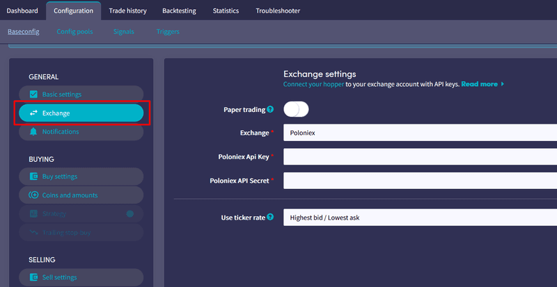Open Coins and amounts settings
Image resolution: width=557 pixels, height=287 pixels.
(81, 195)
